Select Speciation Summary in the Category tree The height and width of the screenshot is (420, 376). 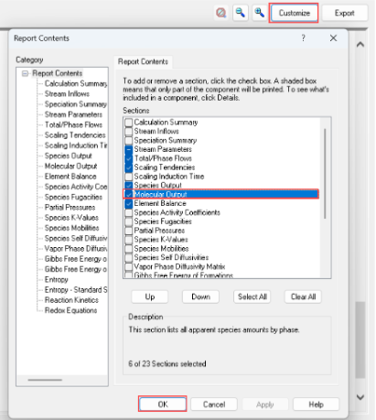point(76,104)
